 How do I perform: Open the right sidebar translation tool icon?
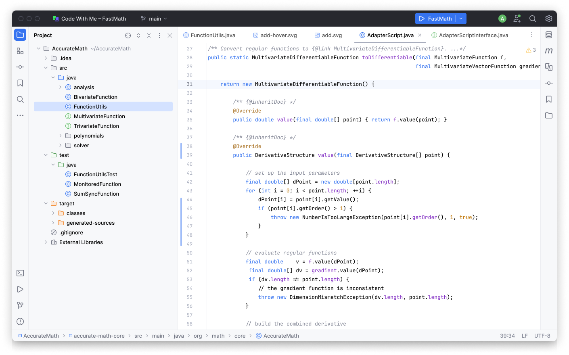(x=549, y=67)
